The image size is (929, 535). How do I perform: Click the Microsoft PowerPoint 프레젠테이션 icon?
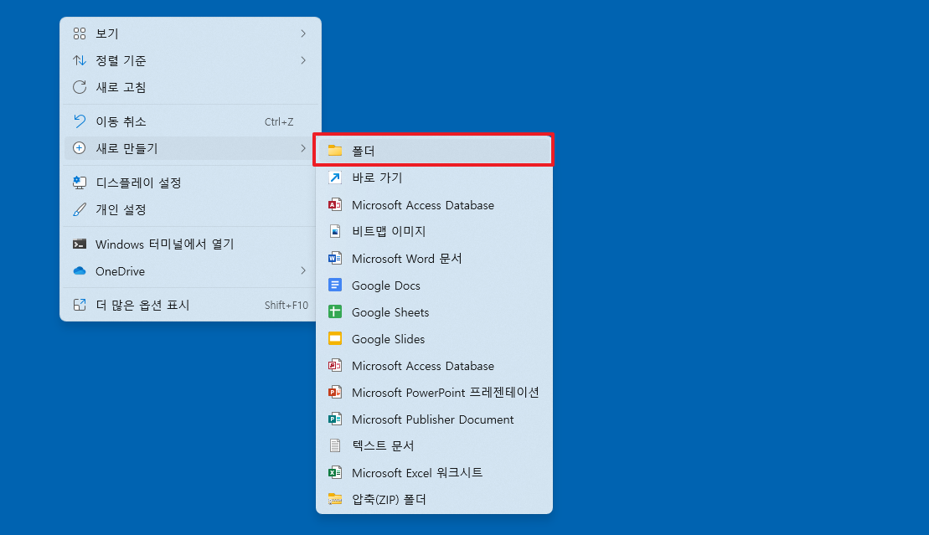(335, 392)
